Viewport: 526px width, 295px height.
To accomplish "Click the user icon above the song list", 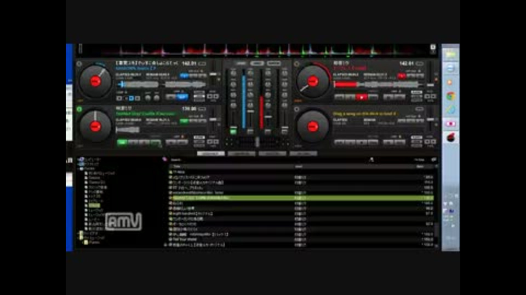I will (x=371, y=160).
